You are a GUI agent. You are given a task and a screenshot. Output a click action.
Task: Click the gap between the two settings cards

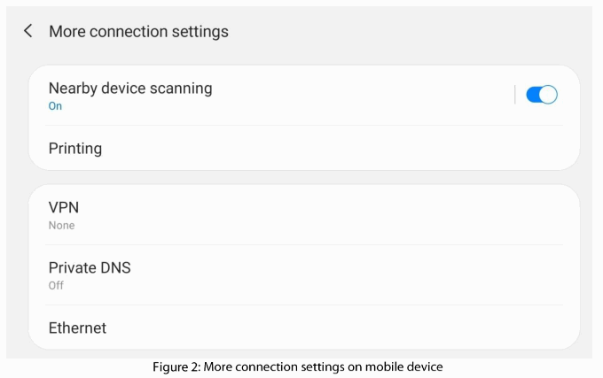coord(303,177)
